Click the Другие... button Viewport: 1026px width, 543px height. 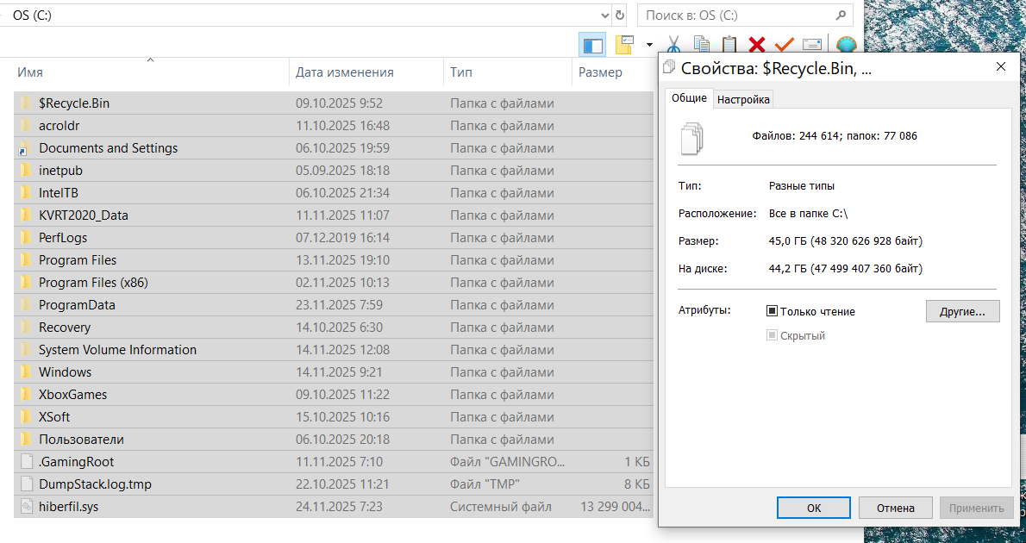(x=962, y=311)
